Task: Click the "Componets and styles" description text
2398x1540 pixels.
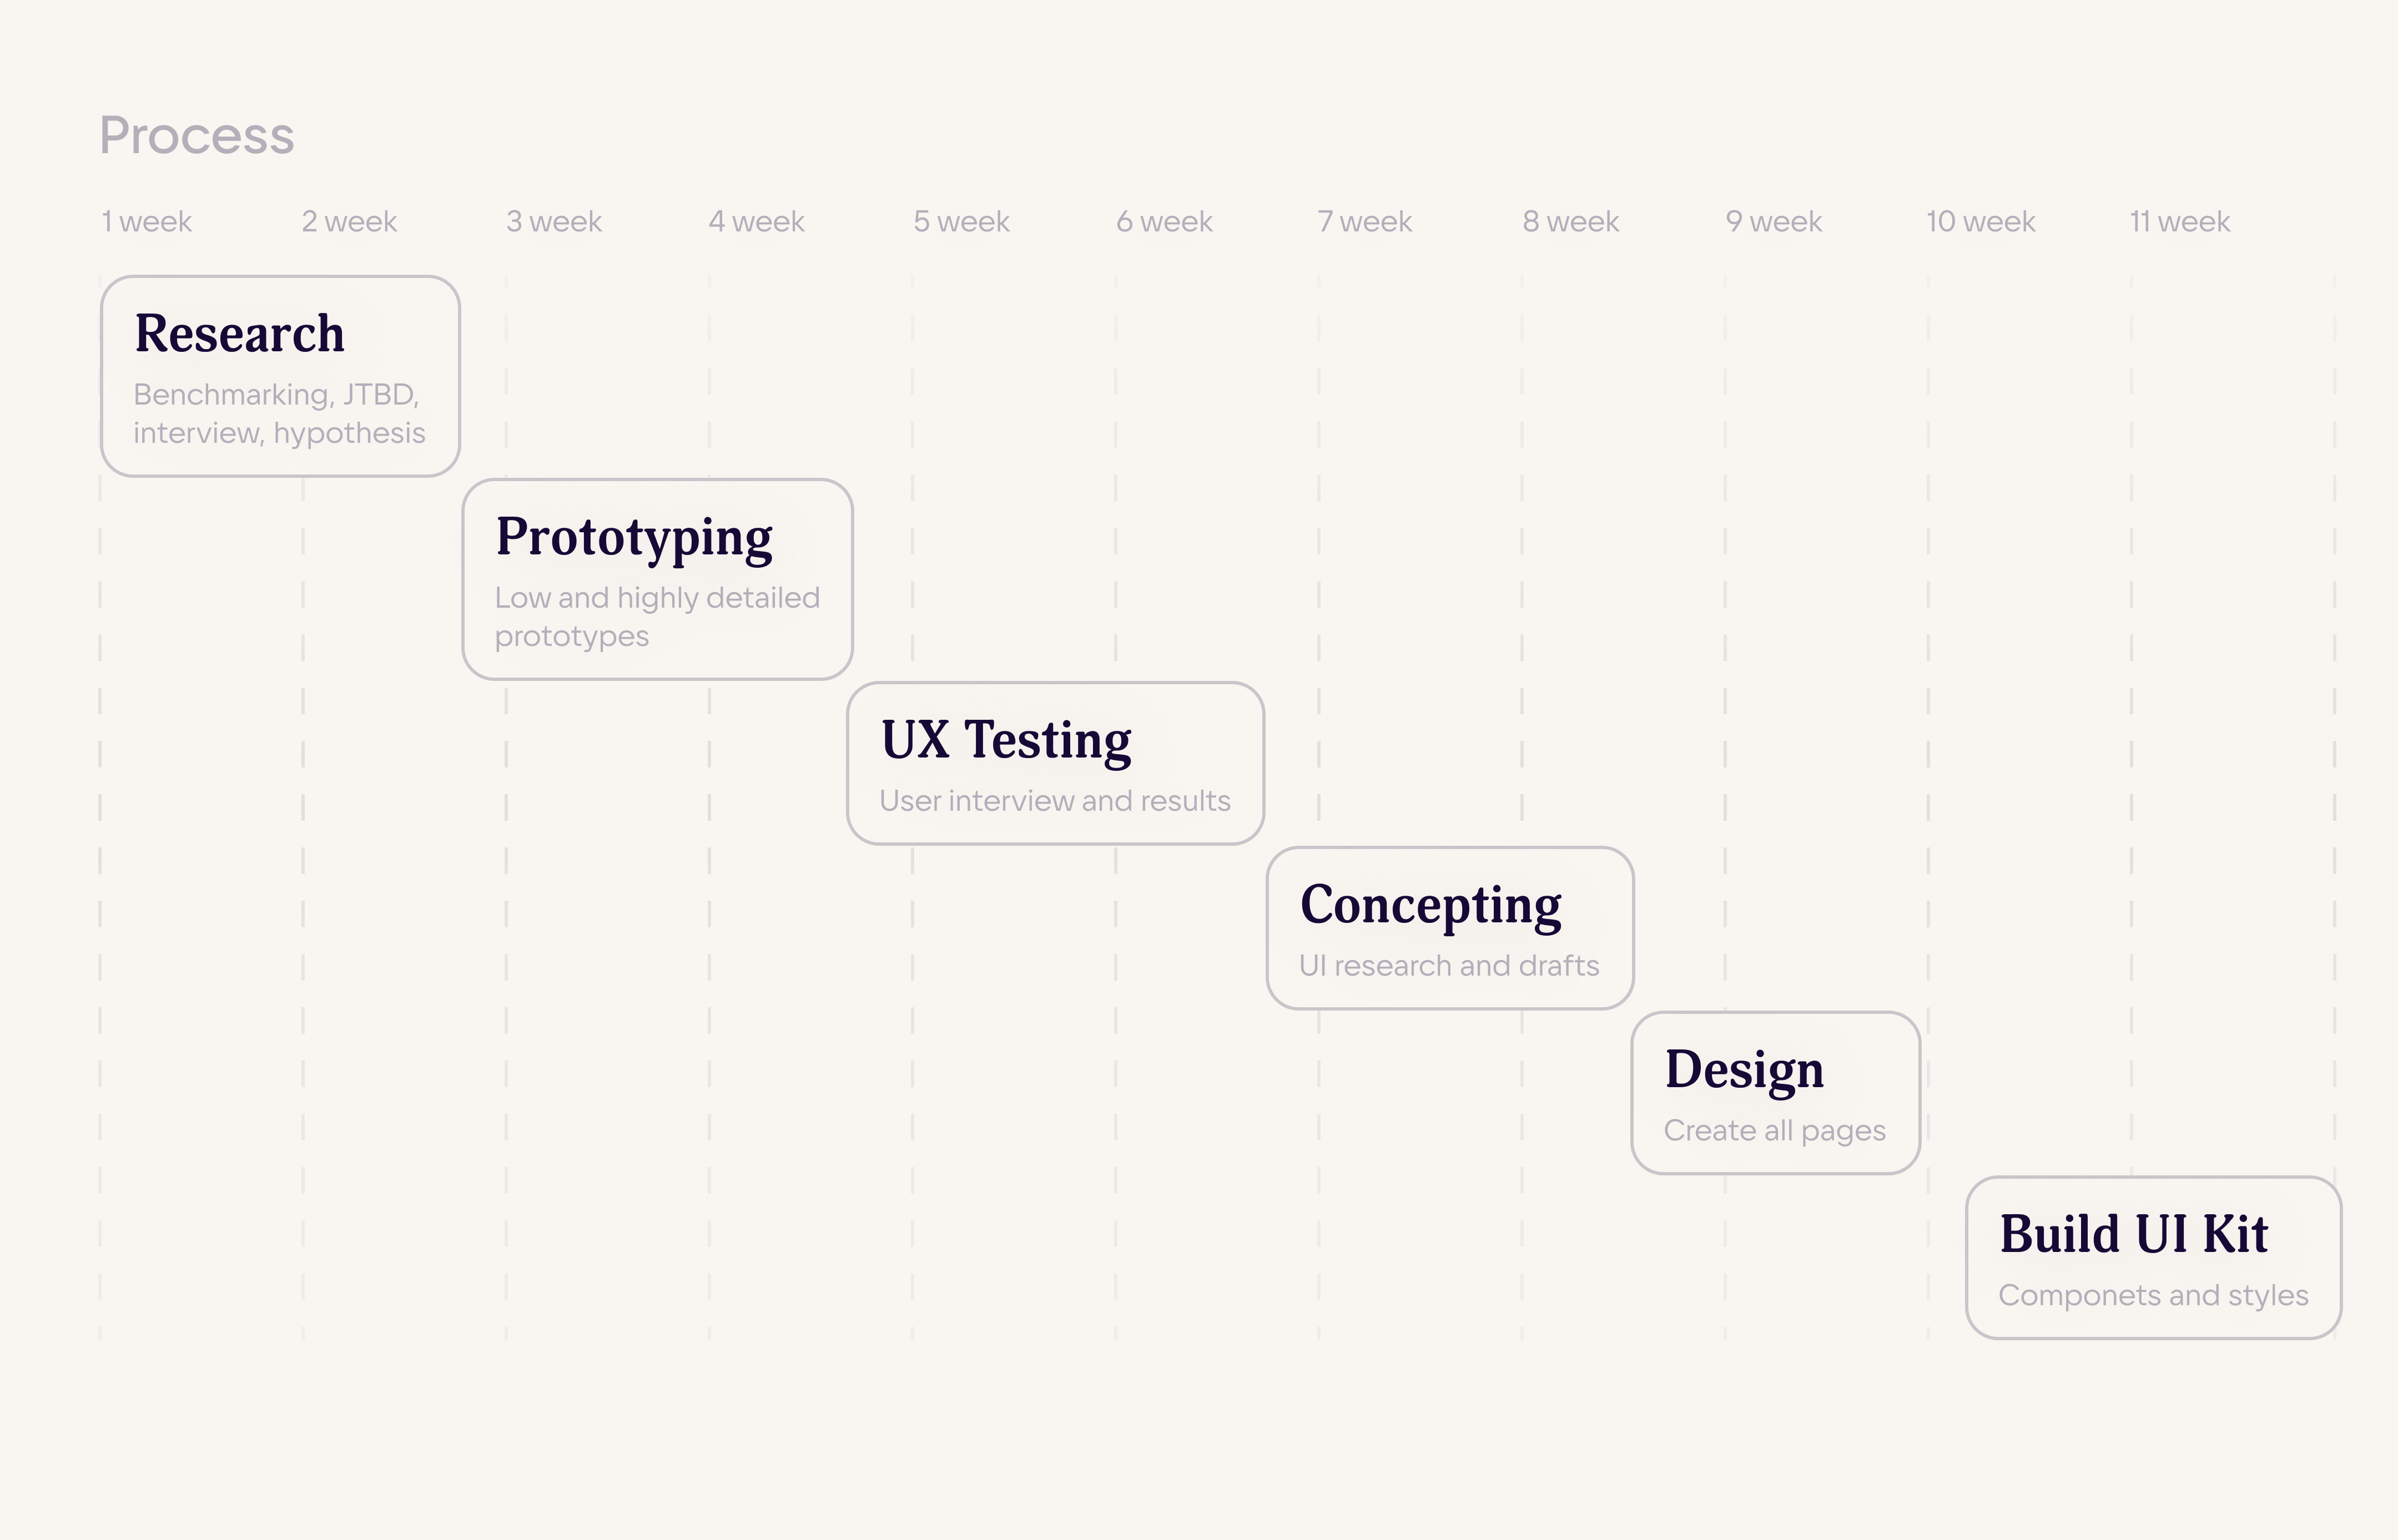Action: coord(2153,1295)
